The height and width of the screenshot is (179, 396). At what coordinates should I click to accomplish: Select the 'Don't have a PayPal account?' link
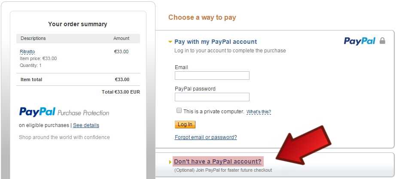coord(217,161)
